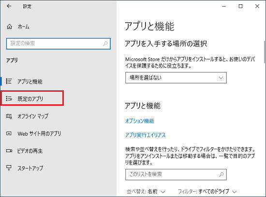This screenshot has width=266, height=197.
Task: Click the ビデオの再生 video icon
Action: pos(9,151)
